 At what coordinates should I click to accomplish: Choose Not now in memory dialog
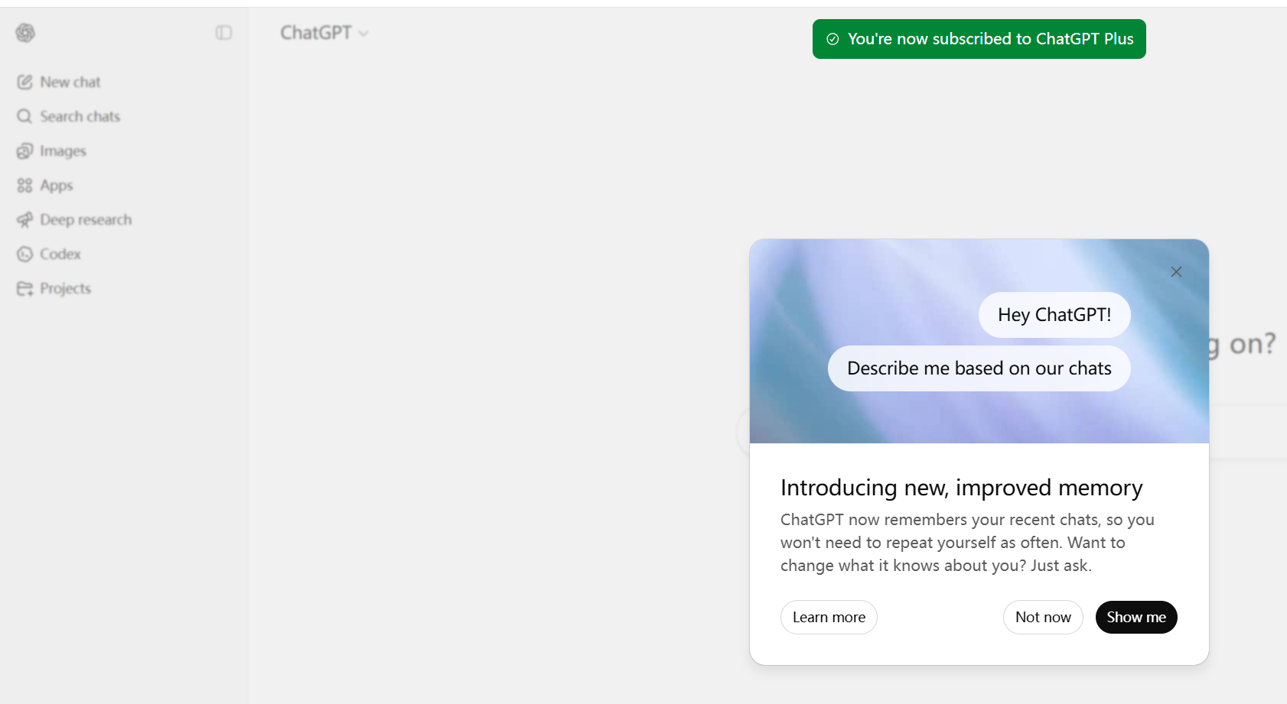point(1043,617)
